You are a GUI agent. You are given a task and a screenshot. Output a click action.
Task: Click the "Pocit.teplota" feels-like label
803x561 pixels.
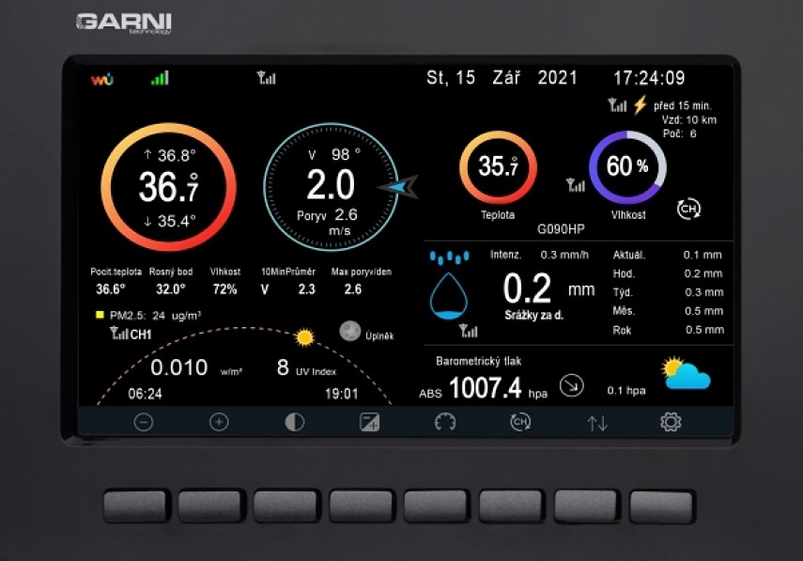pos(116,272)
